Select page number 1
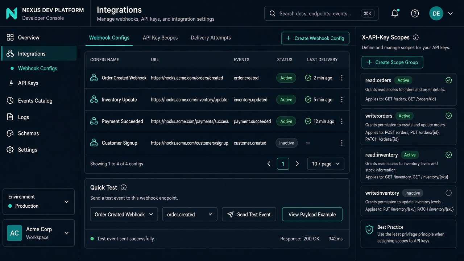 coord(283,164)
